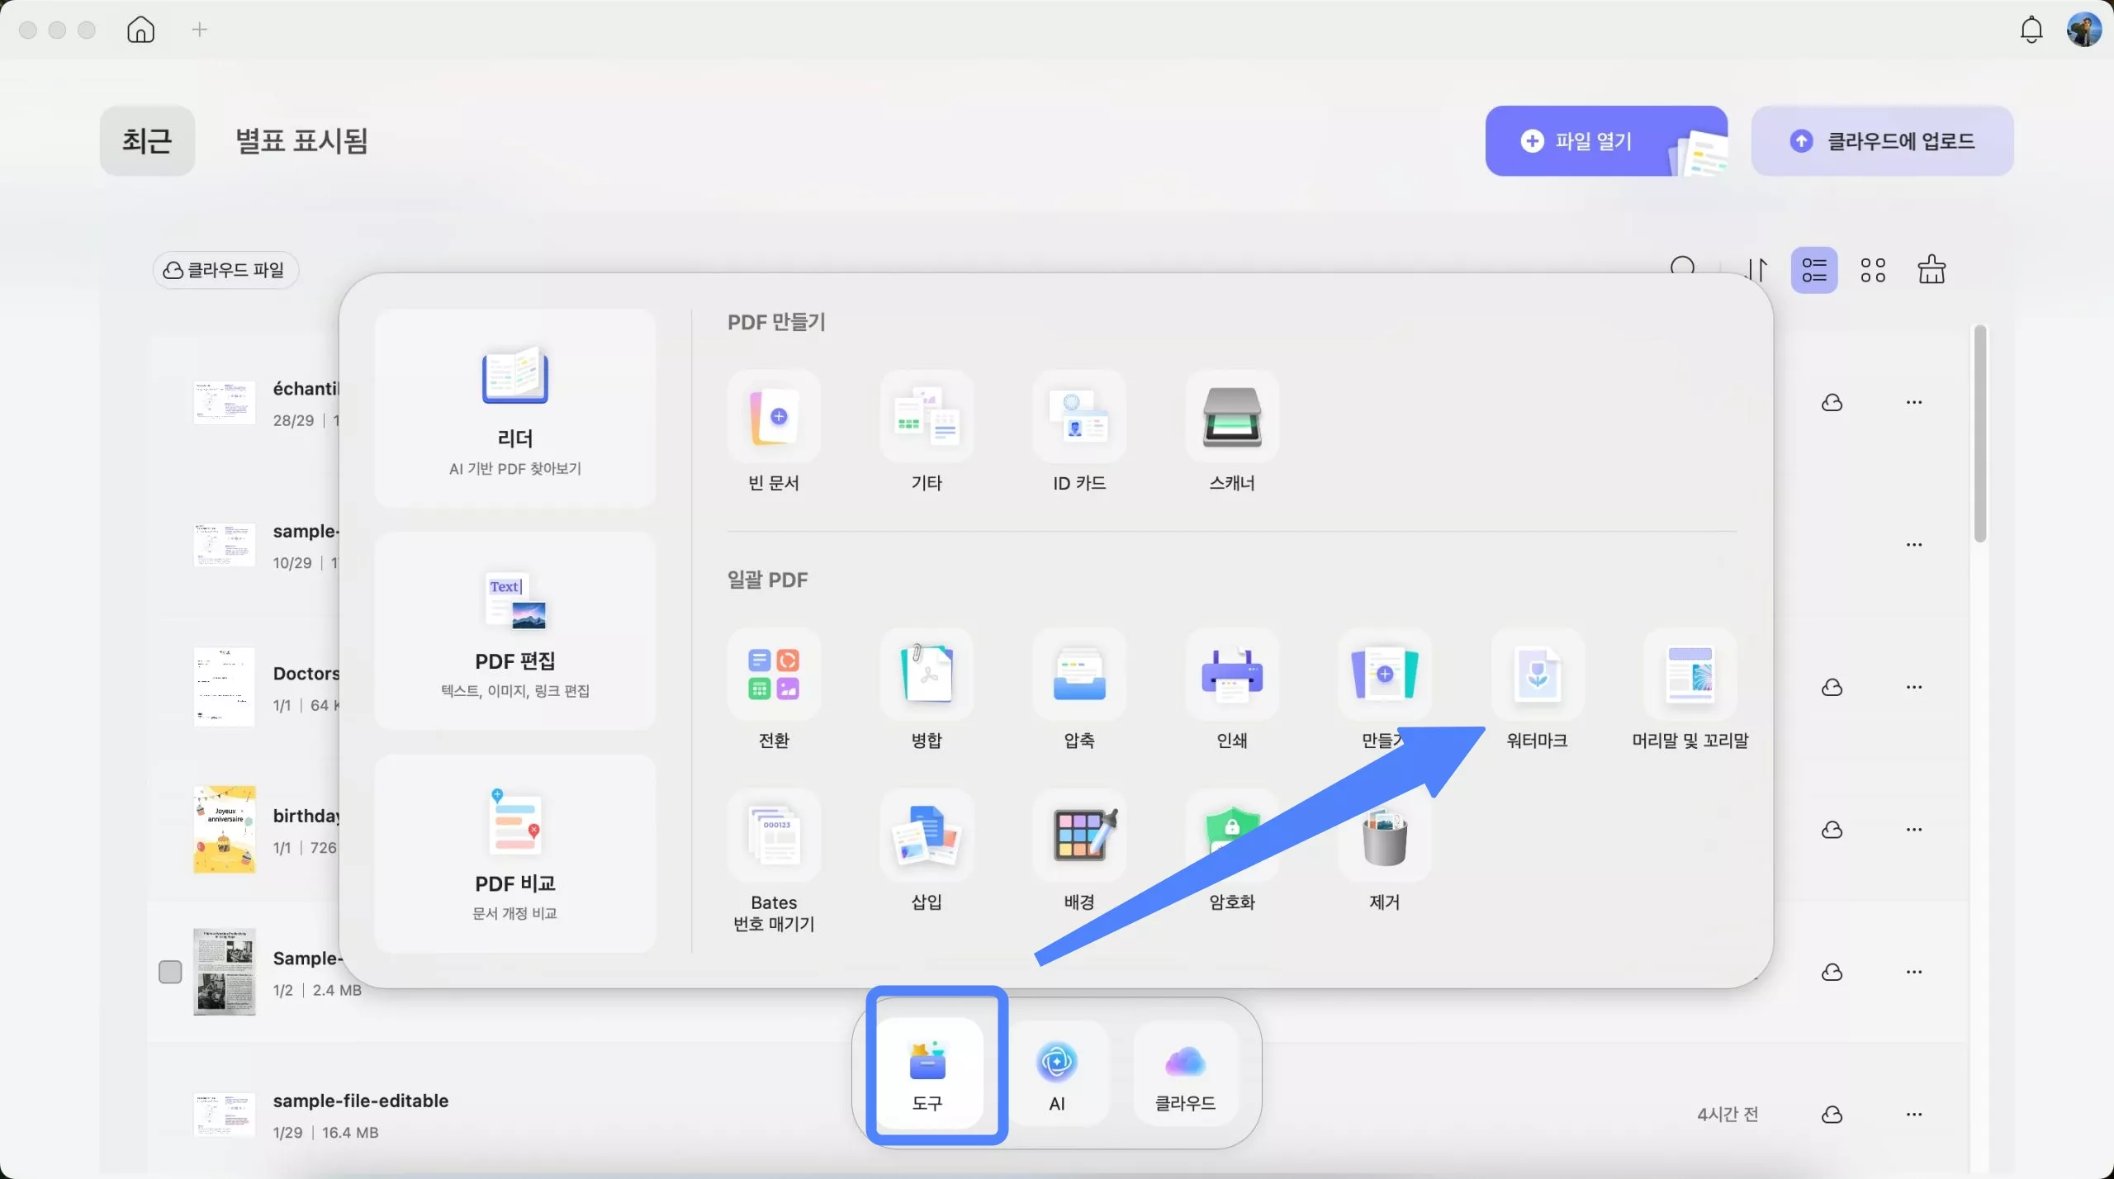Viewport: 2114px width, 1179px height.
Task: Click the Bates 번호 매기기 icon
Action: [x=774, y=836]
